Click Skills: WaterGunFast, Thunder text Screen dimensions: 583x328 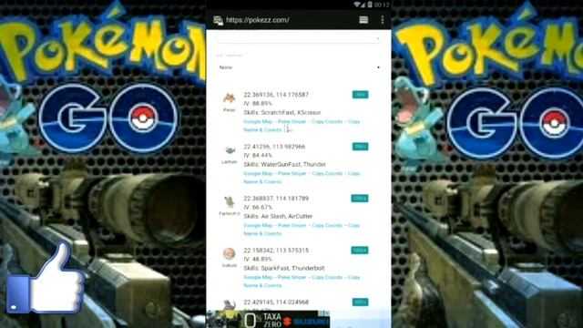(x=284, y=164)
